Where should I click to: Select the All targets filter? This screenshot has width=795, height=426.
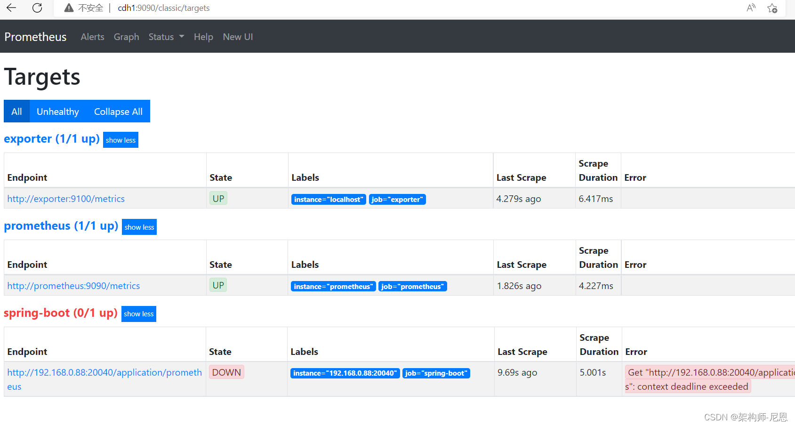[16, 111]
